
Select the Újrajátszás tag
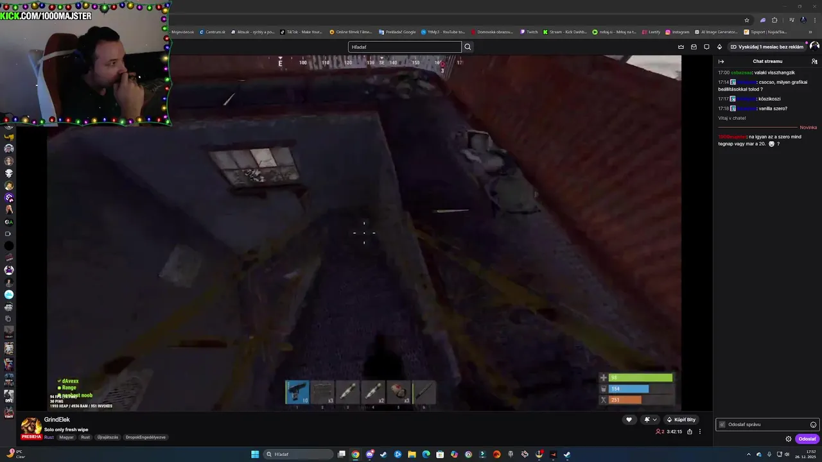coord(108,437)
